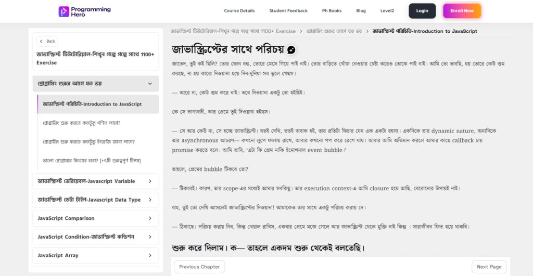Go to Ph Books in navigation
Screen dimensions: 533x276
332,11
